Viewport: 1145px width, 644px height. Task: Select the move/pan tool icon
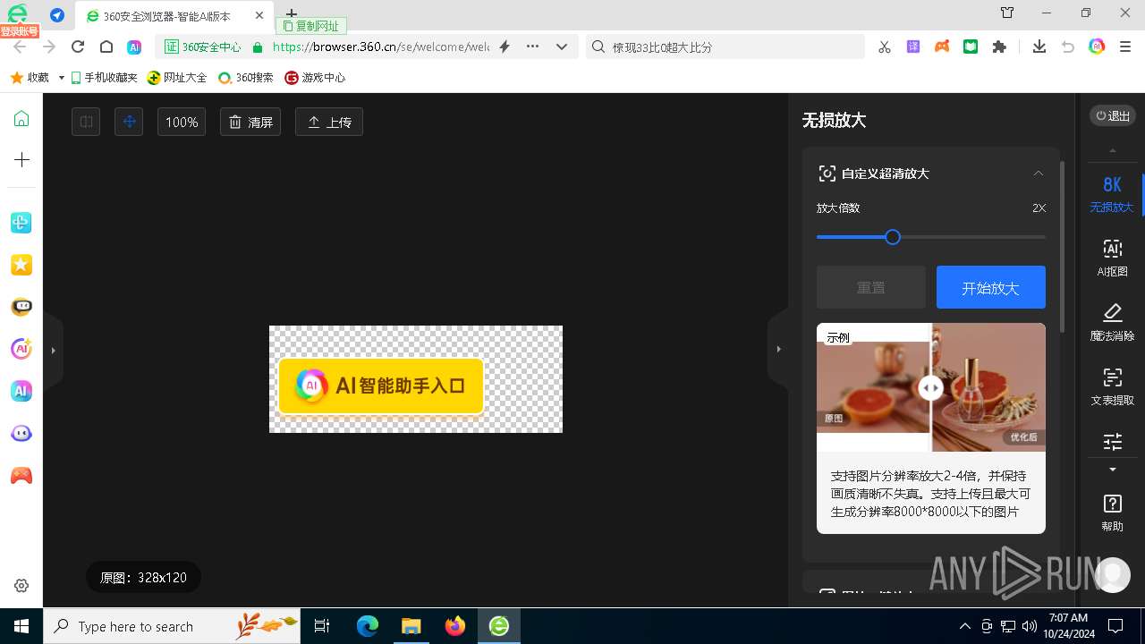pyautogui.click(x=129, y=122)
